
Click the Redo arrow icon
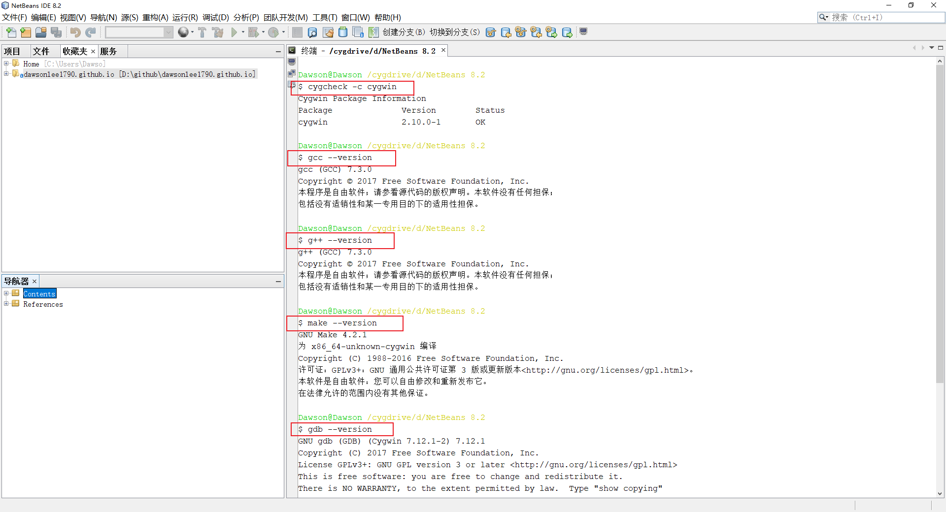(x=90, y=32)
